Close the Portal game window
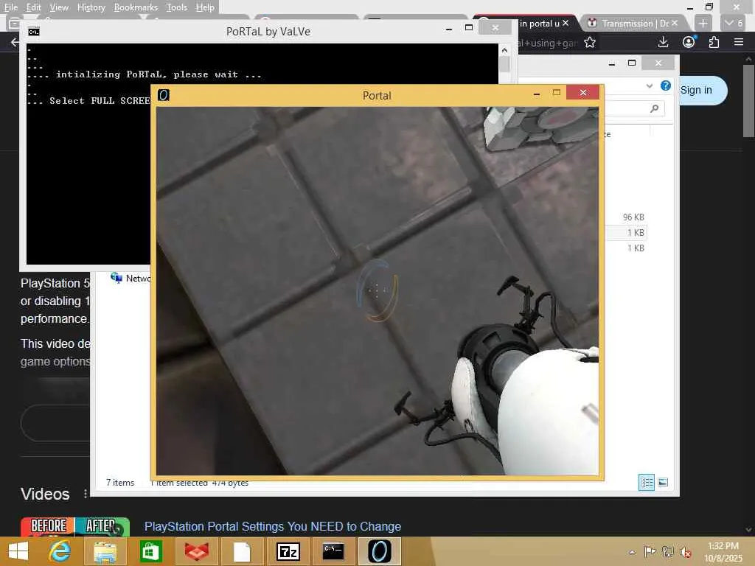755x566 pixels. coord(583,92)
